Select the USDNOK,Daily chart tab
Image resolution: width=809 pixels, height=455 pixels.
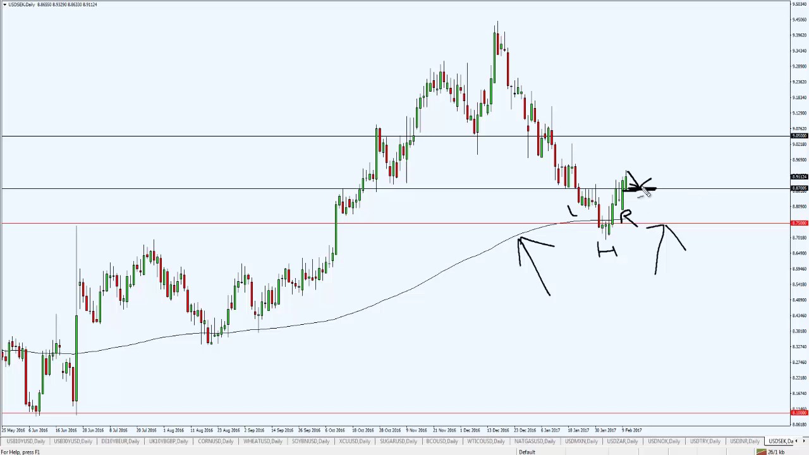[664, 441]
